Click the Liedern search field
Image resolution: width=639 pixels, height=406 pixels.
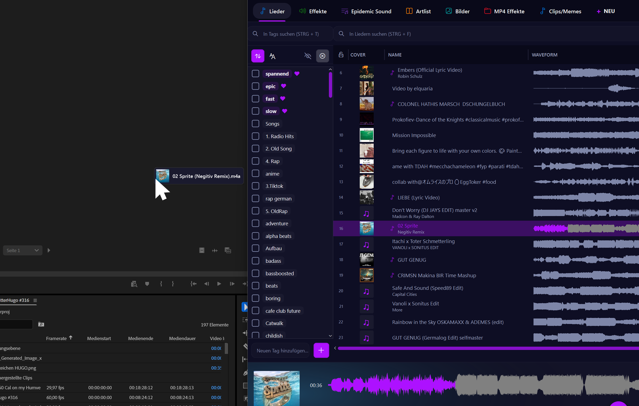[486, 34]
